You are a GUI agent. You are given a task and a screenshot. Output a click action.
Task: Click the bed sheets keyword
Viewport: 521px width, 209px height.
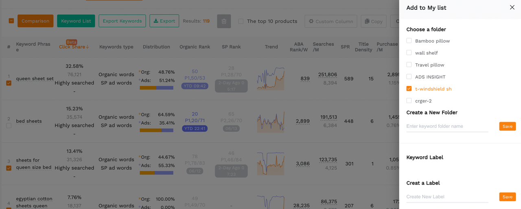point(29,121)
